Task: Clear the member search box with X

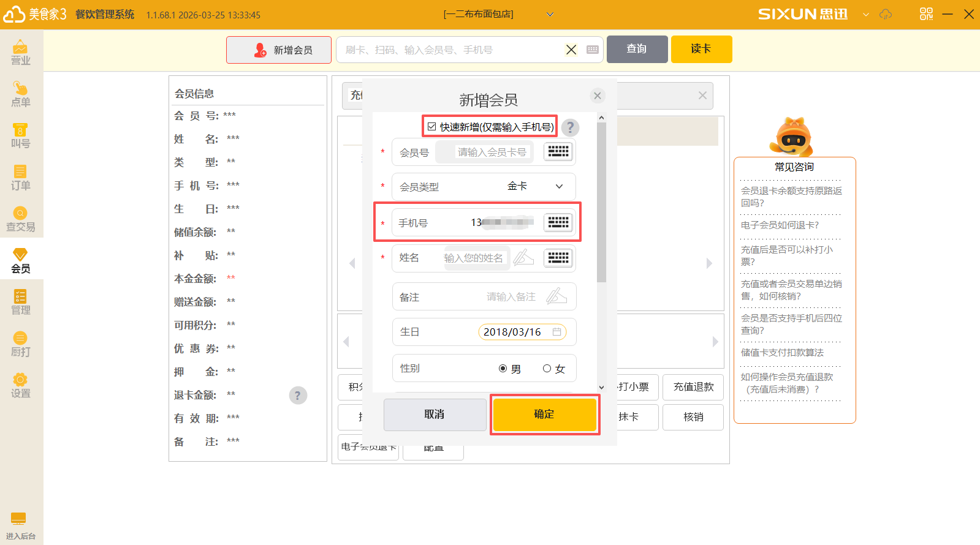Action: click(x=571, y=50)
